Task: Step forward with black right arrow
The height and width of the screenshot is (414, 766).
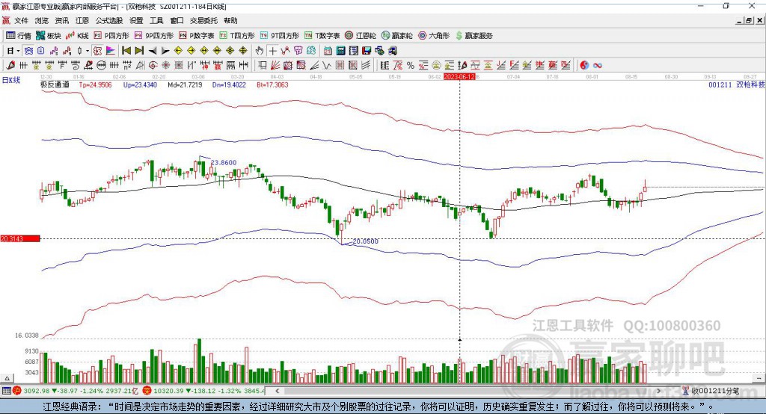Action: [x=165, y=51]
